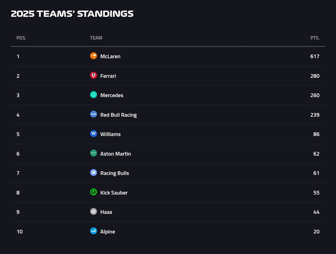The height and width of the screenshot is (254, 336).
Task: Click the Kick Sauber logo icon
Action: point(93,192)
